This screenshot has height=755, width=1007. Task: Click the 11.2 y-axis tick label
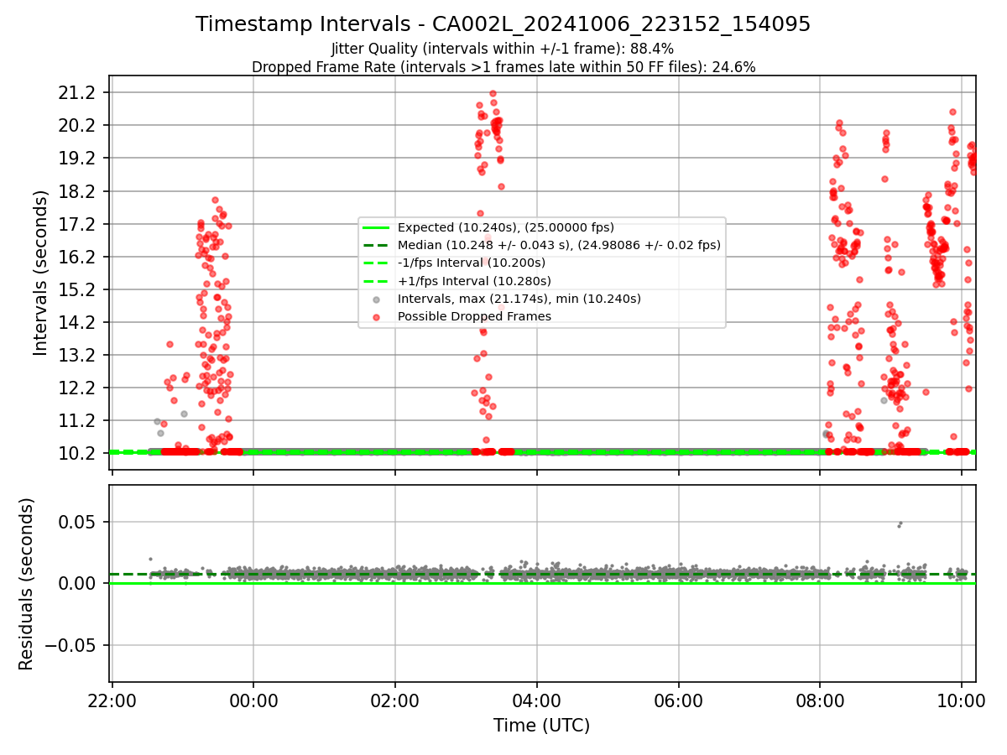78,420
